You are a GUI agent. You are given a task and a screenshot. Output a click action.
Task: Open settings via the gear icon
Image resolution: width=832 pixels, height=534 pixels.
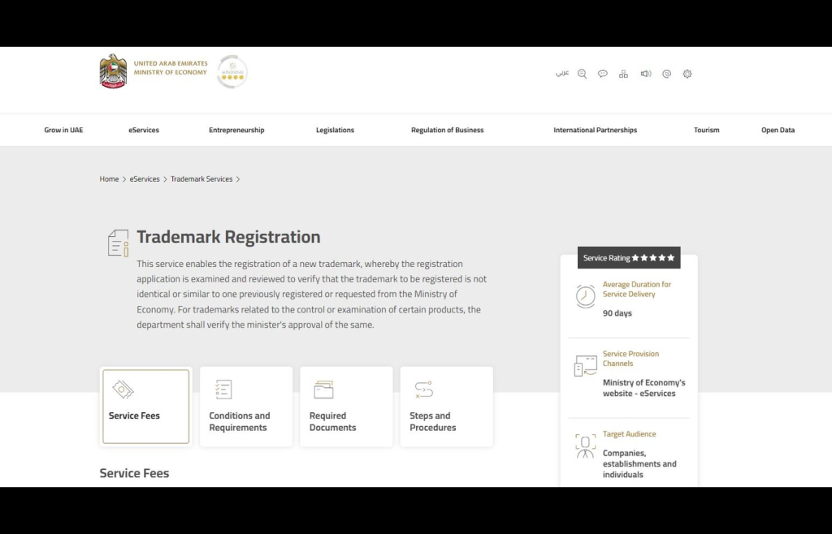click(x=687, y=74)
